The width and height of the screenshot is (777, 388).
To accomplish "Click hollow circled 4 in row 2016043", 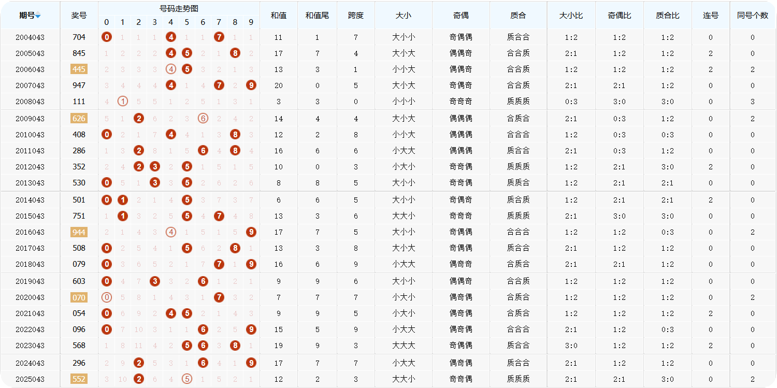I will pos(171,232).
